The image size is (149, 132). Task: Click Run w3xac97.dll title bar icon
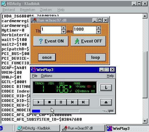pyautogui.click(x=34, y=20)
